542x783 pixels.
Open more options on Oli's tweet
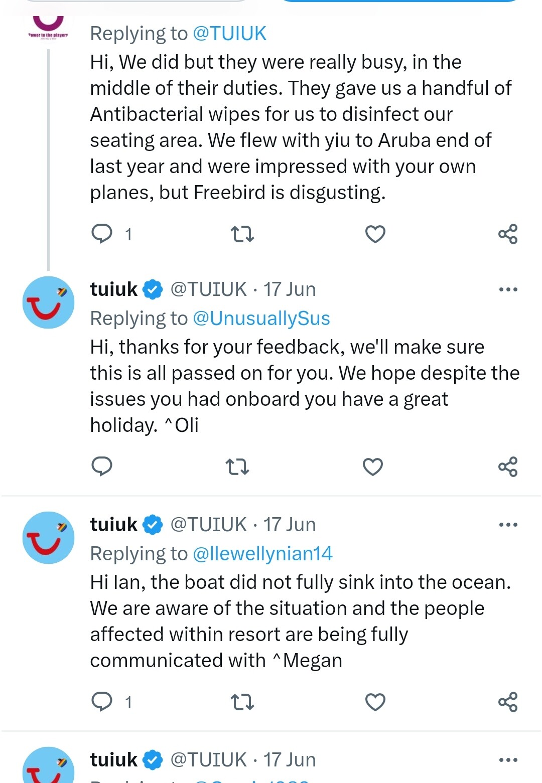click(x=508, y=289)
